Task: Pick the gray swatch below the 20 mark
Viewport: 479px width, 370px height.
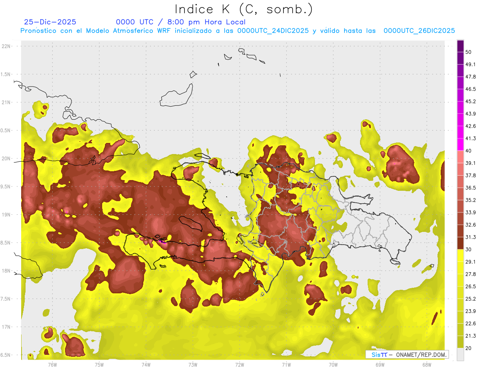Action: 460,354
